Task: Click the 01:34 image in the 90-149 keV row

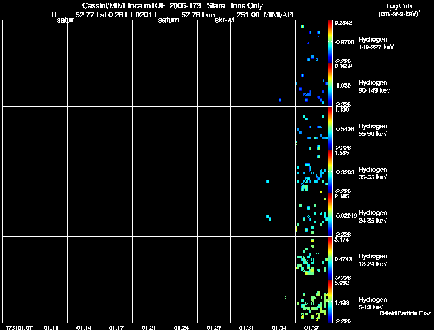Action: pos(279,85)
